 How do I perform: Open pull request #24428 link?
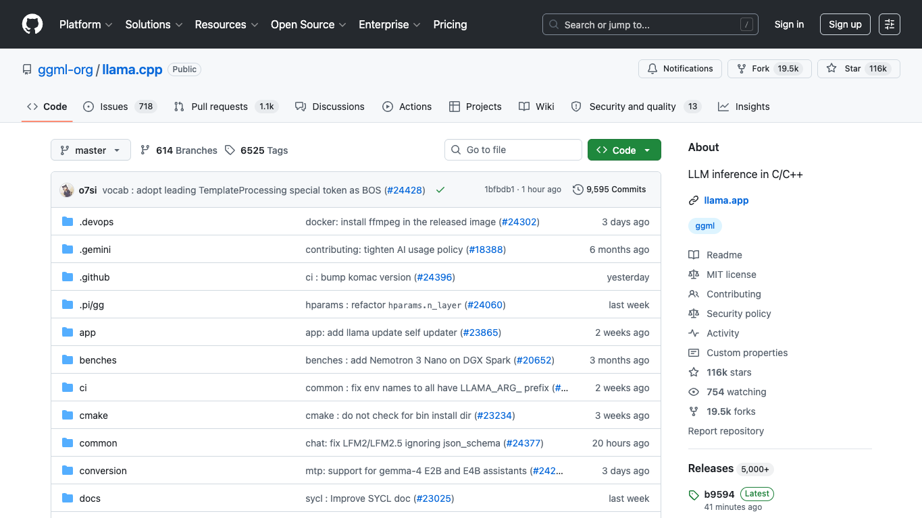[405, 190]
